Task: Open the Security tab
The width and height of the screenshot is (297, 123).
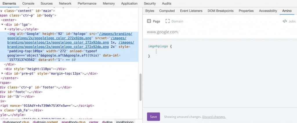Action: click(x=150, y=3)
